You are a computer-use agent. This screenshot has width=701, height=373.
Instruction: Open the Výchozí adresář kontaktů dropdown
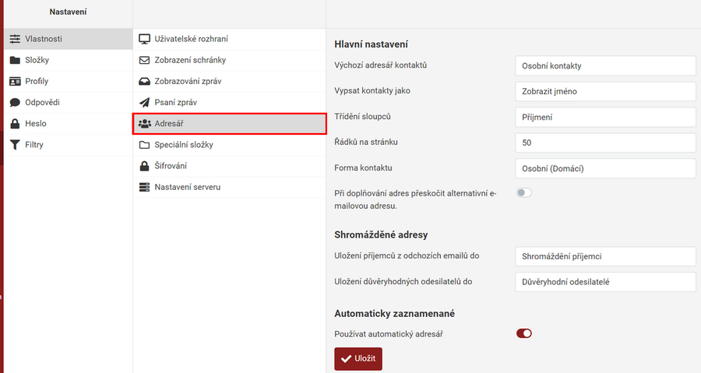click(605, 66)
